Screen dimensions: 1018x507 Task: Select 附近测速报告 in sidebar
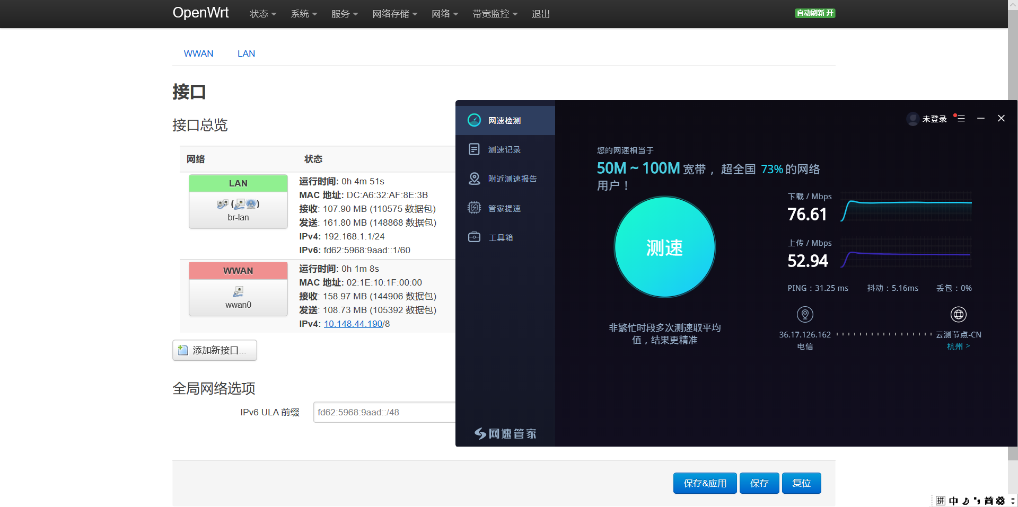pyautogui.click(x=505, y=179)
